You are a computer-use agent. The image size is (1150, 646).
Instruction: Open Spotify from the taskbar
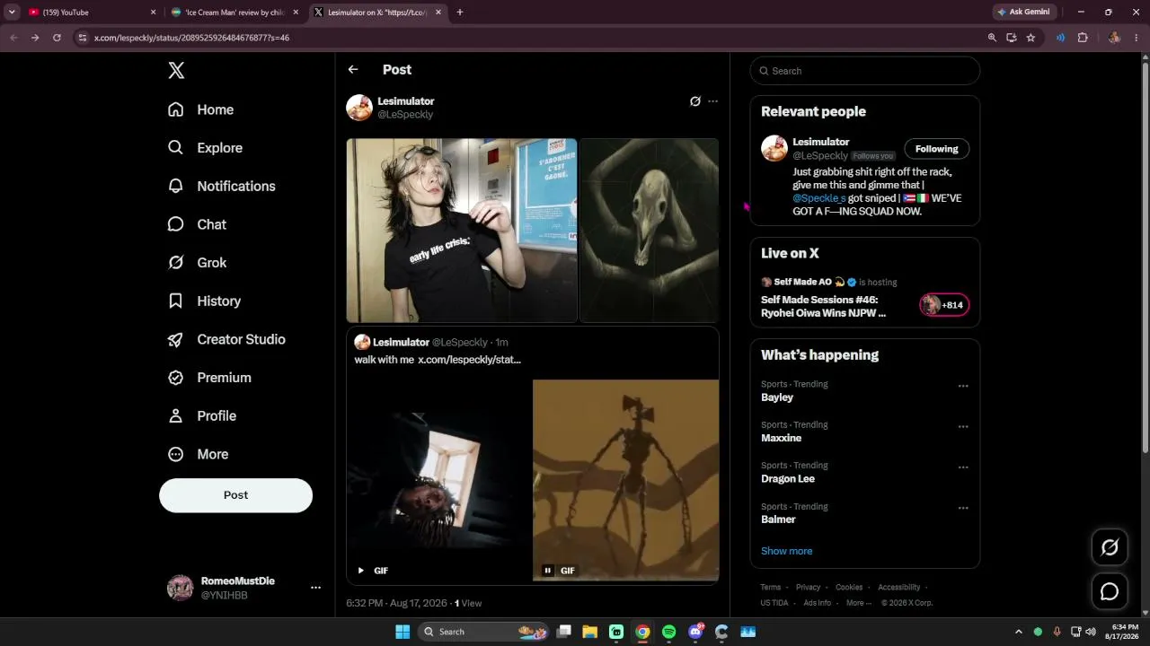[668, 632]
